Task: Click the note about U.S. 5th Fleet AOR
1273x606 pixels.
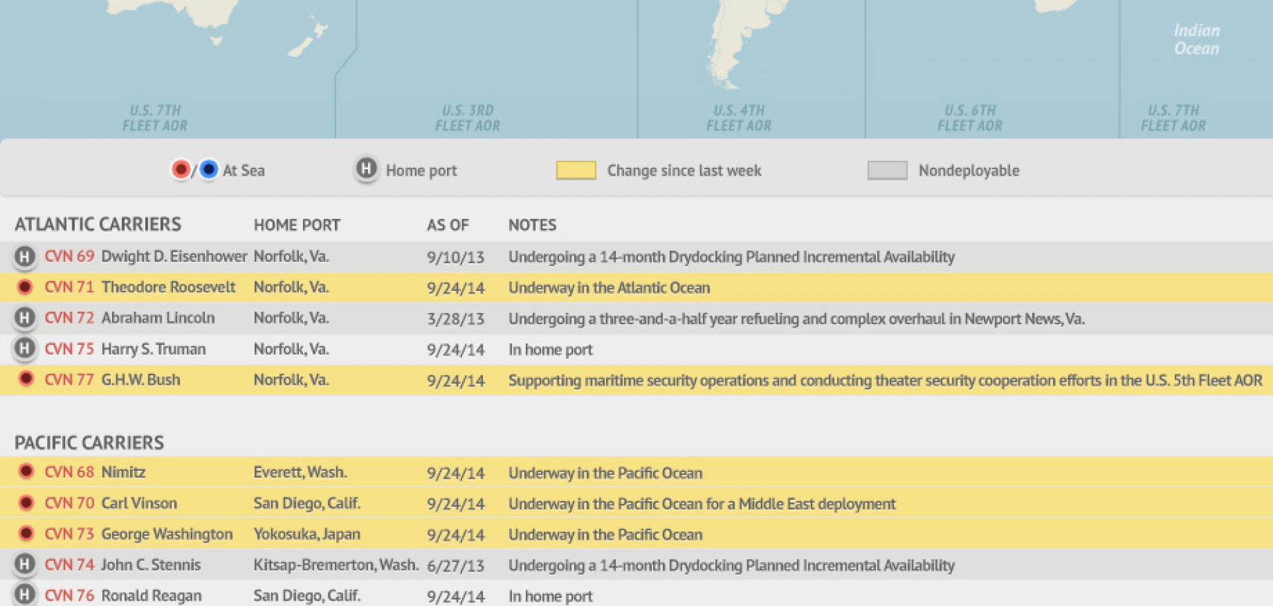Action: click(886, 381)
